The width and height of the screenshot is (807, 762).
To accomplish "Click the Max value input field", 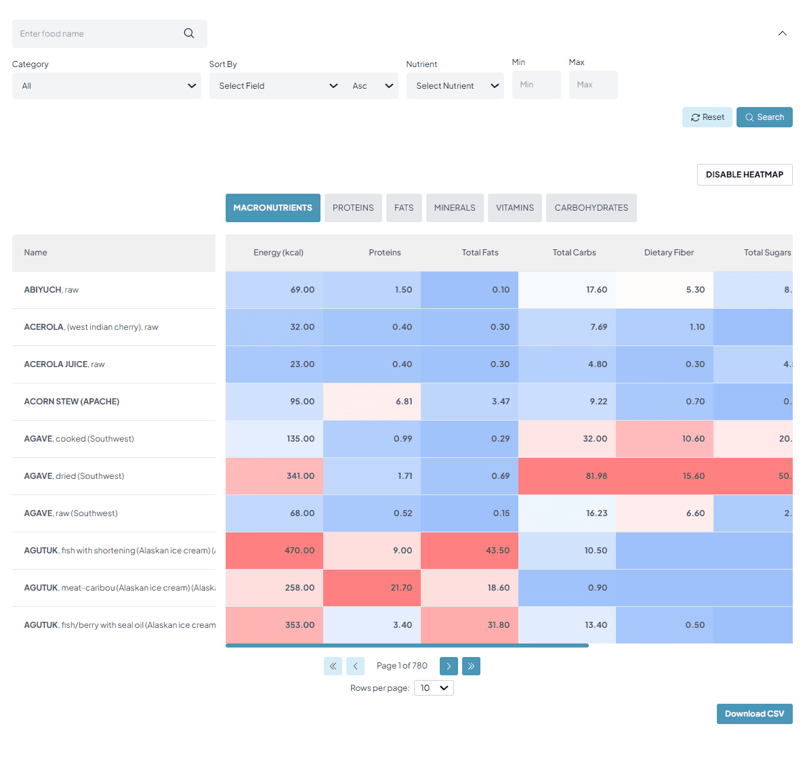I will 594,85.
